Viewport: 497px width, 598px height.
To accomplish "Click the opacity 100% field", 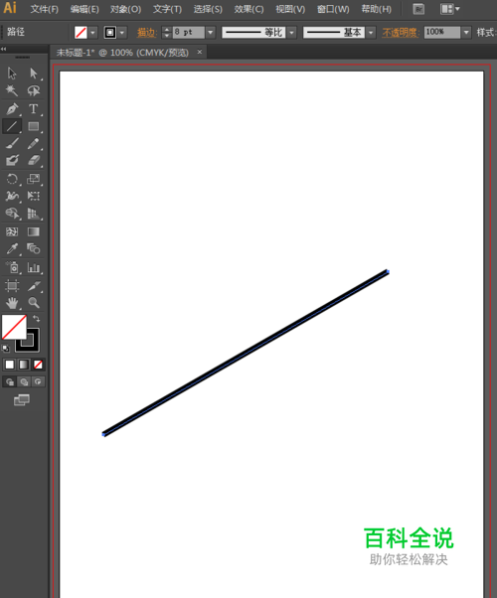I will (x=442, y=33).
